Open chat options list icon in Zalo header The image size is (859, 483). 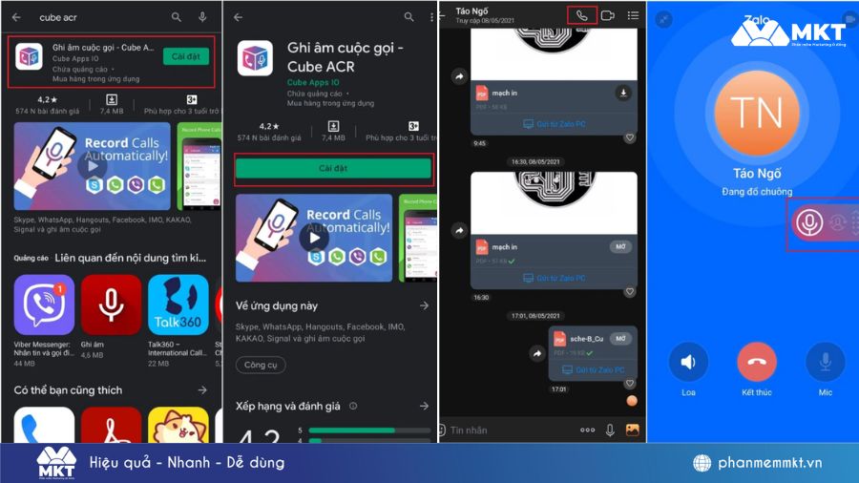coord(633,15)
